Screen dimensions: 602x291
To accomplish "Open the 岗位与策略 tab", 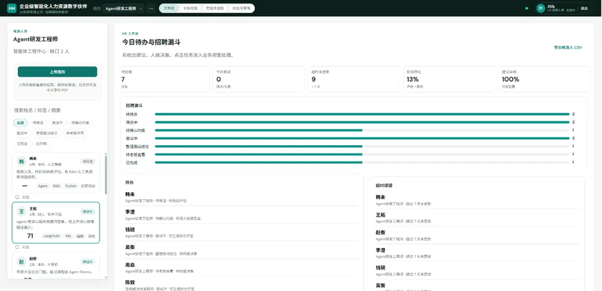I will [x=240, y=8].
